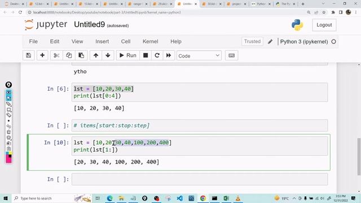Viewport: 361px width, 203px height.
Task: Click the Logout button
Action: [x=324, y=25]
